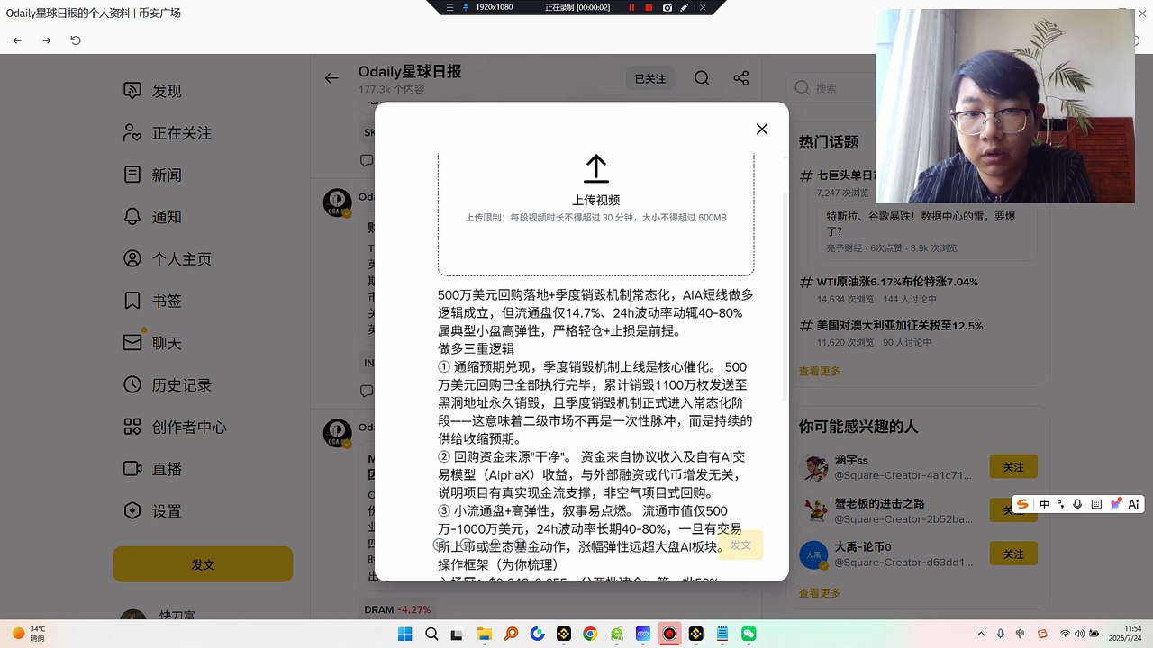The height and width of the screenshot is (648, 1153).
Task: Open 通知 in the sidebar
Action: (x=167, y=217)
